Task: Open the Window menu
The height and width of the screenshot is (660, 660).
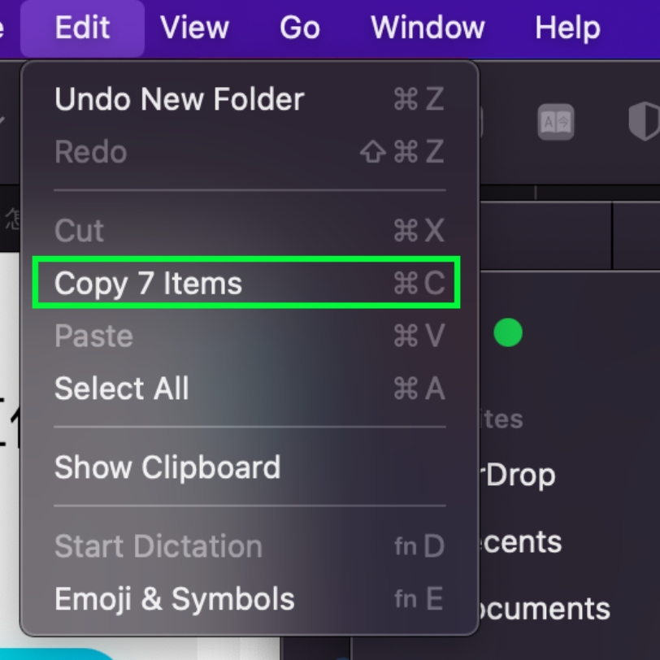Action: pyautogui.click(x=428, y=28)
